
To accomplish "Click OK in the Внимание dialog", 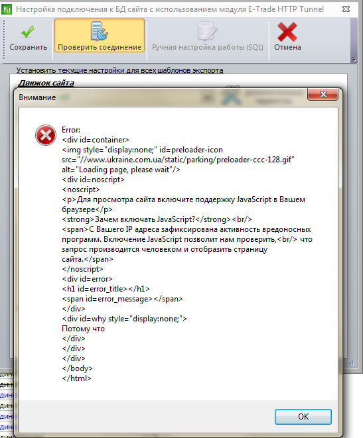I will (303, 417).
